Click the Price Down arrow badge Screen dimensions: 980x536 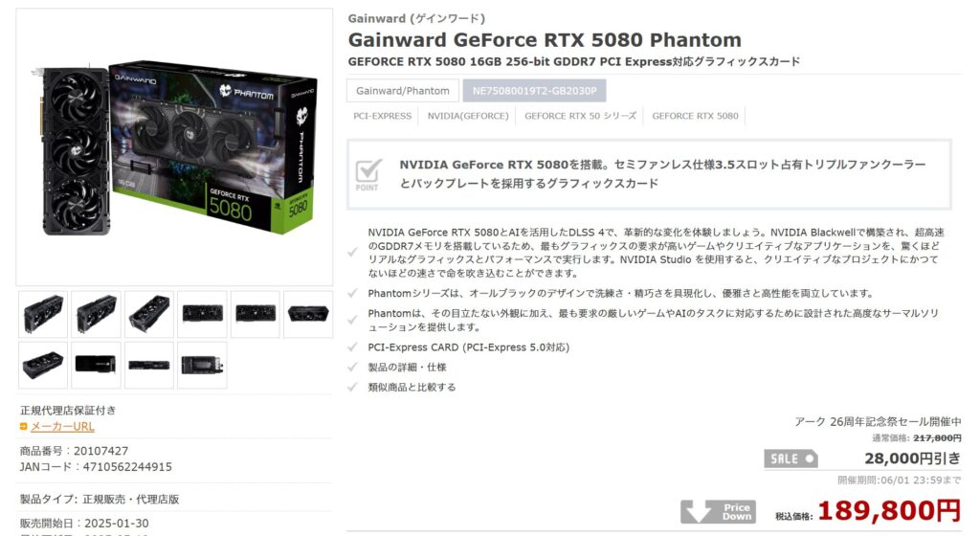(x=718, y=511)
